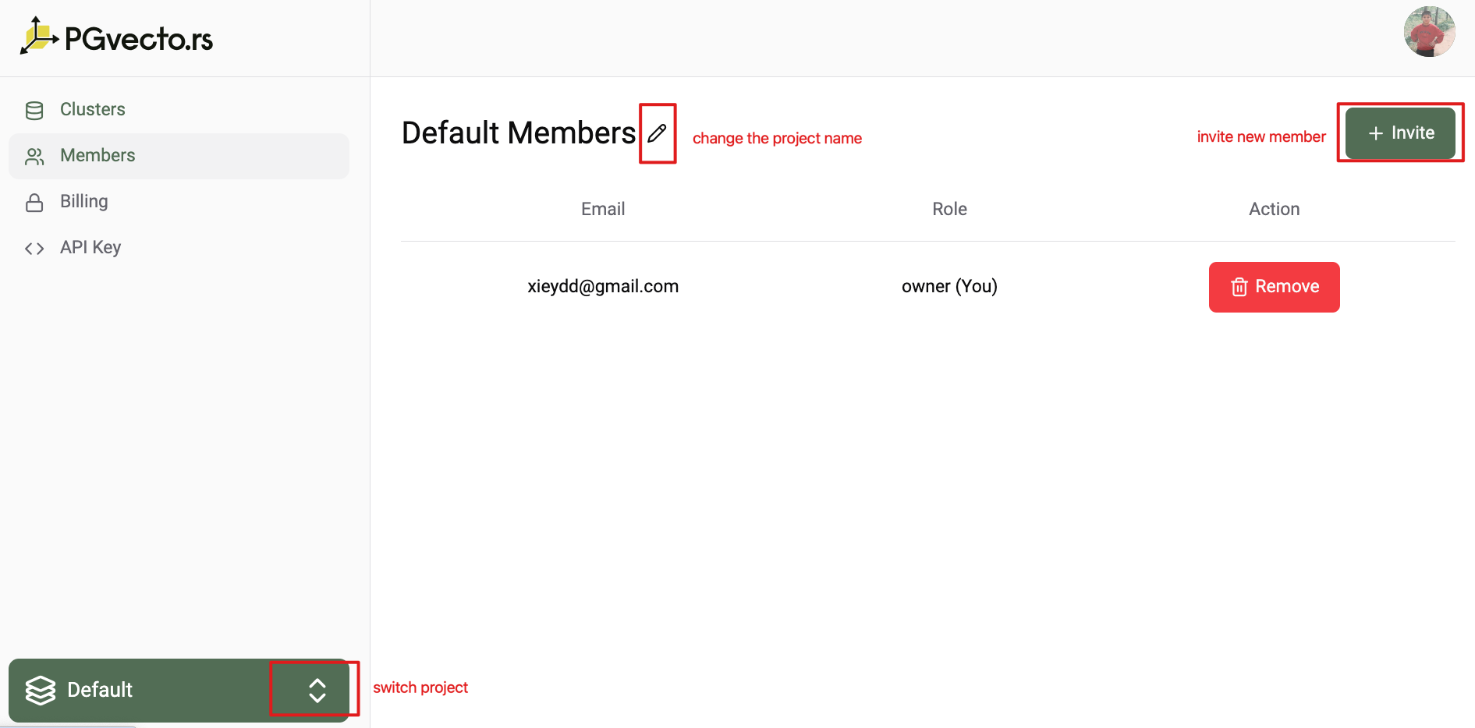Click the API Key code brackets icon

pos(34,249)
